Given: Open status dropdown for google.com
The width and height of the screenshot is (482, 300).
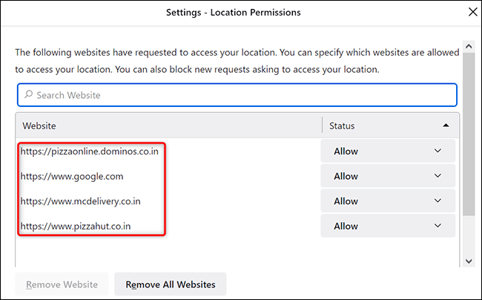Looking at the screenshot, I should click(388, 176).
